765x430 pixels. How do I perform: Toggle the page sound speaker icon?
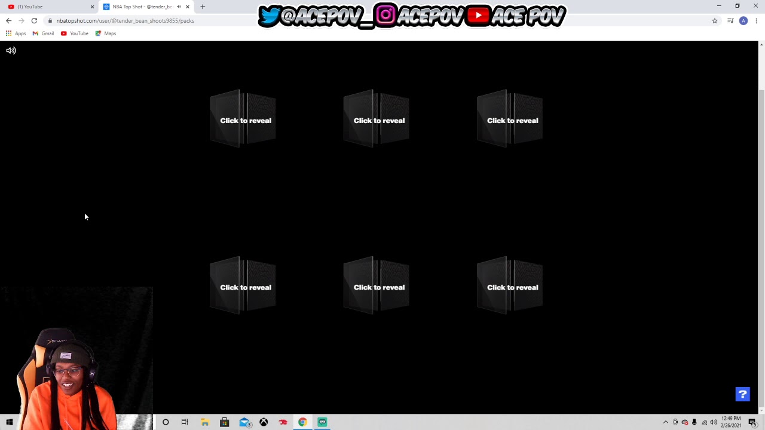[x=11, y=51]
